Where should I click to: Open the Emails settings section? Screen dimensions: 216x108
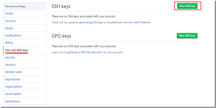click(9, 28)
